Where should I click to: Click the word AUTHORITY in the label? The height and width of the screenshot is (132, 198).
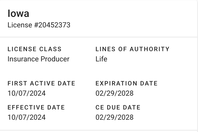(149, 49)
